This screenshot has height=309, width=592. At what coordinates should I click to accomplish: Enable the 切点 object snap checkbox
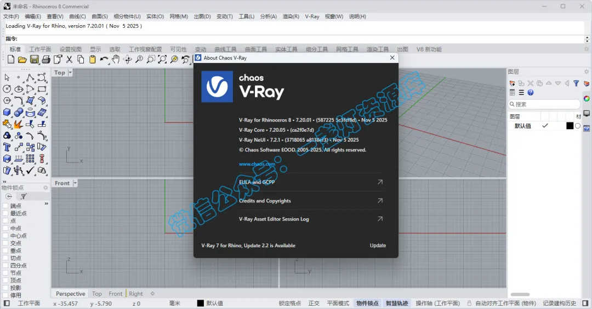pyautogui.click(x=5, y=258)
